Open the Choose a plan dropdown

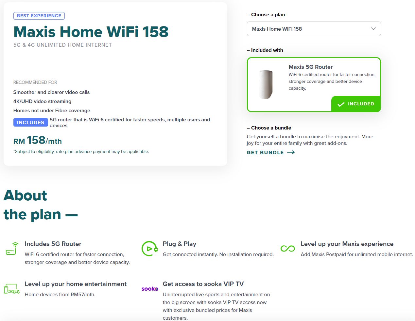(314, 29)
